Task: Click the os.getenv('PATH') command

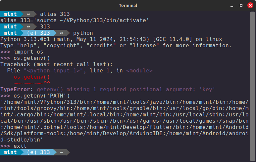Action: coord(42,96)
